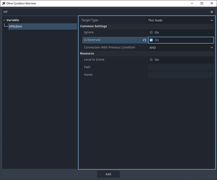Open the Connection With Previous Condition dropdown

[180, 48]
